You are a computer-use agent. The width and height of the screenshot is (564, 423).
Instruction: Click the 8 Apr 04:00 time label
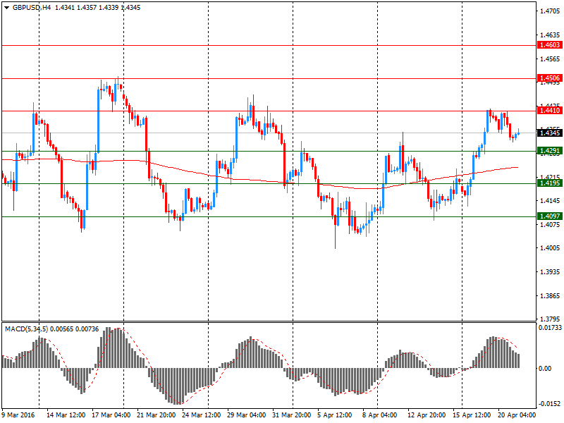[x=380, y=415]
